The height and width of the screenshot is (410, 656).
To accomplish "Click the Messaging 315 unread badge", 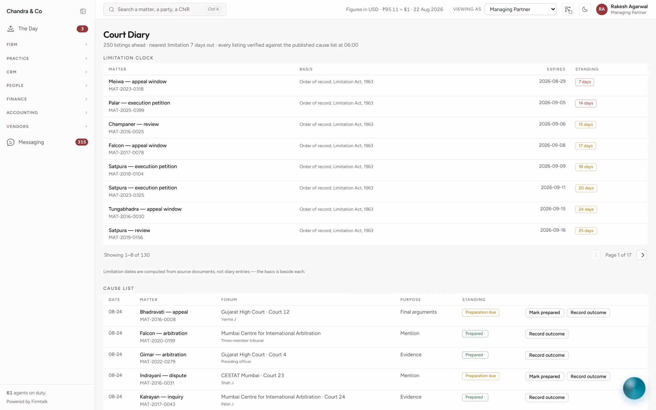I will 82,142.
